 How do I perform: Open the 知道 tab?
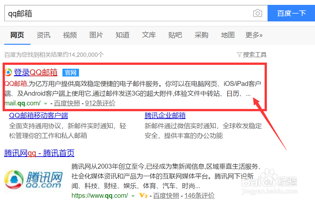pos(123,35)
